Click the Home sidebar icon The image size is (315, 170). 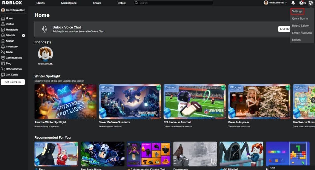click(3, 19)
